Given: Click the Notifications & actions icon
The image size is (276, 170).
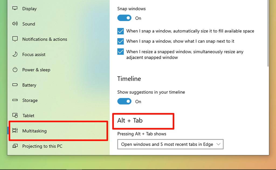Looking at the screenshot, I should pos(15,39).
